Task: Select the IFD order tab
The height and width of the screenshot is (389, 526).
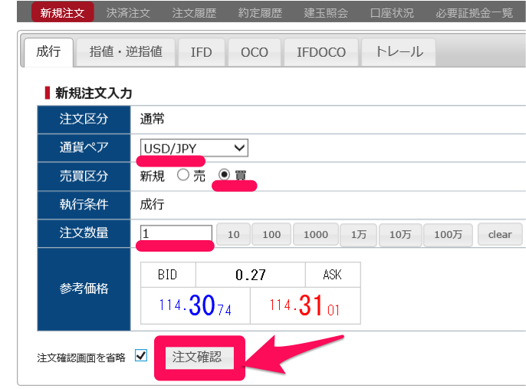Action: (x=201, y=52)
